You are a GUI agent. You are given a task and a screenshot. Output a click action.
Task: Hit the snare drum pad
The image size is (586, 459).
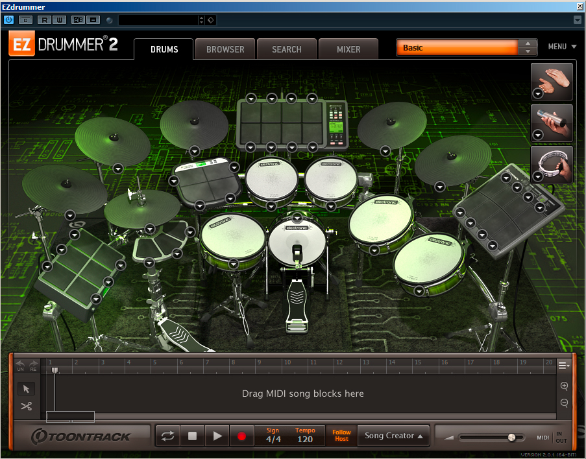[233, 237]
